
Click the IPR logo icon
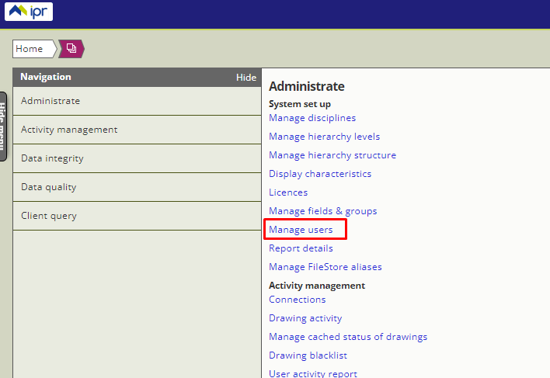click(x=29, y=12)
